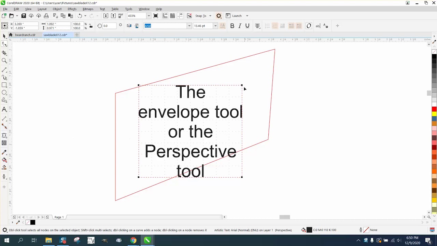Viewport: 437px width, 246px height.
Task: Choose the Color Eyedropper tool
Action: click(4, 152)
